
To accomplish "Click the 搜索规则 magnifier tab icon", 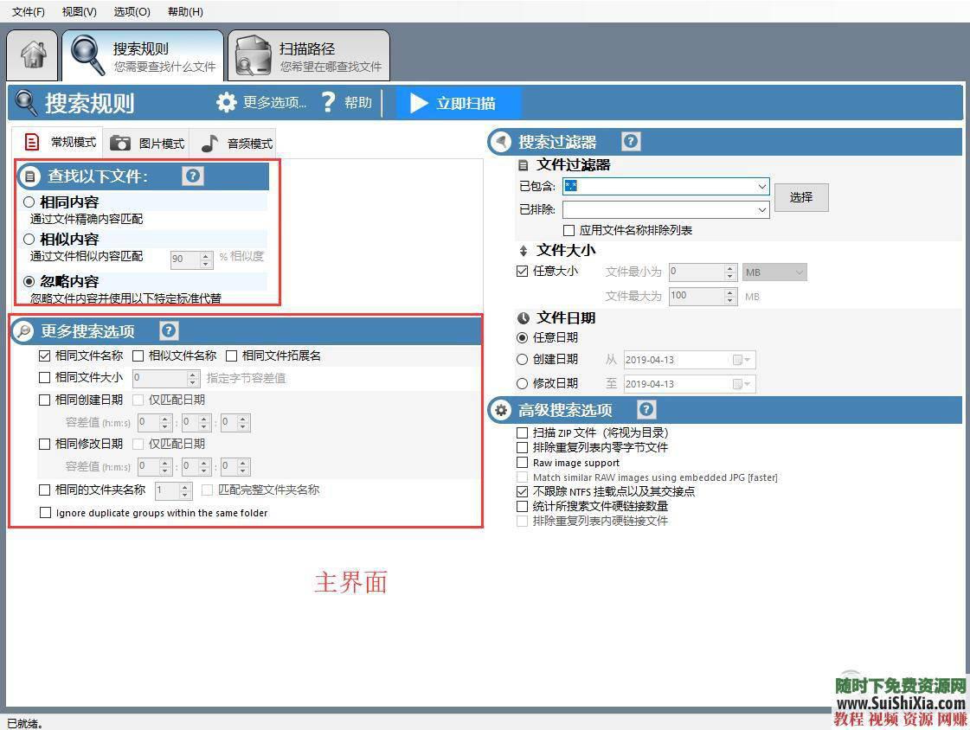I will pyautogui.click(x=87, y=55).
